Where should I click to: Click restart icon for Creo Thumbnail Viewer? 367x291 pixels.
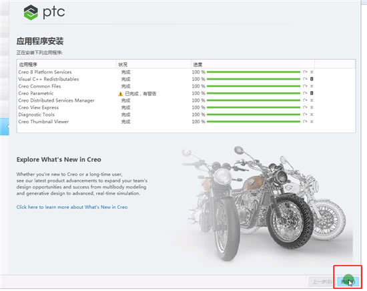[305, 122]
